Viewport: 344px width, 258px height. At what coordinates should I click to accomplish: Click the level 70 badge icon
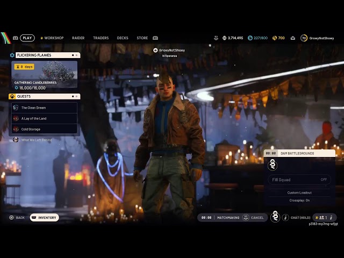click(x=304, y=38)
